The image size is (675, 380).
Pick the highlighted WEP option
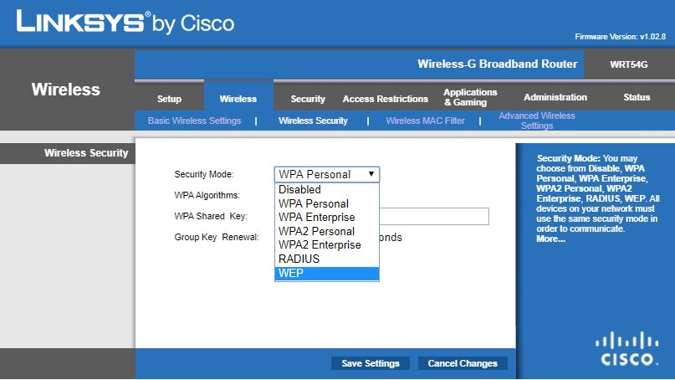click(x=327, y=273)
